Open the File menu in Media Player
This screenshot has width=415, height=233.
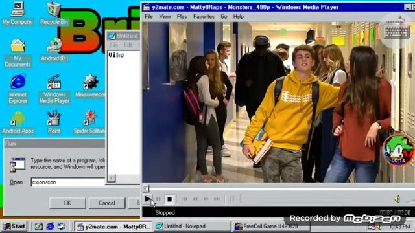pyautogui.click(x=148, y=17)
